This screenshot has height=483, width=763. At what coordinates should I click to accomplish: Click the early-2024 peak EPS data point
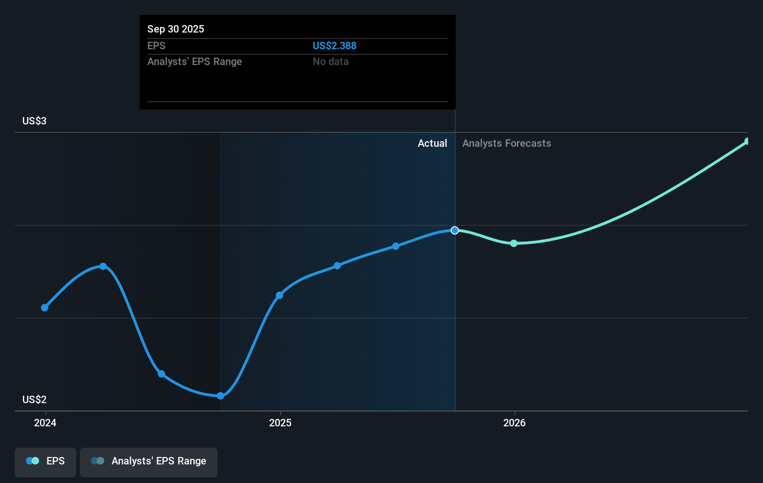(103, 266)
